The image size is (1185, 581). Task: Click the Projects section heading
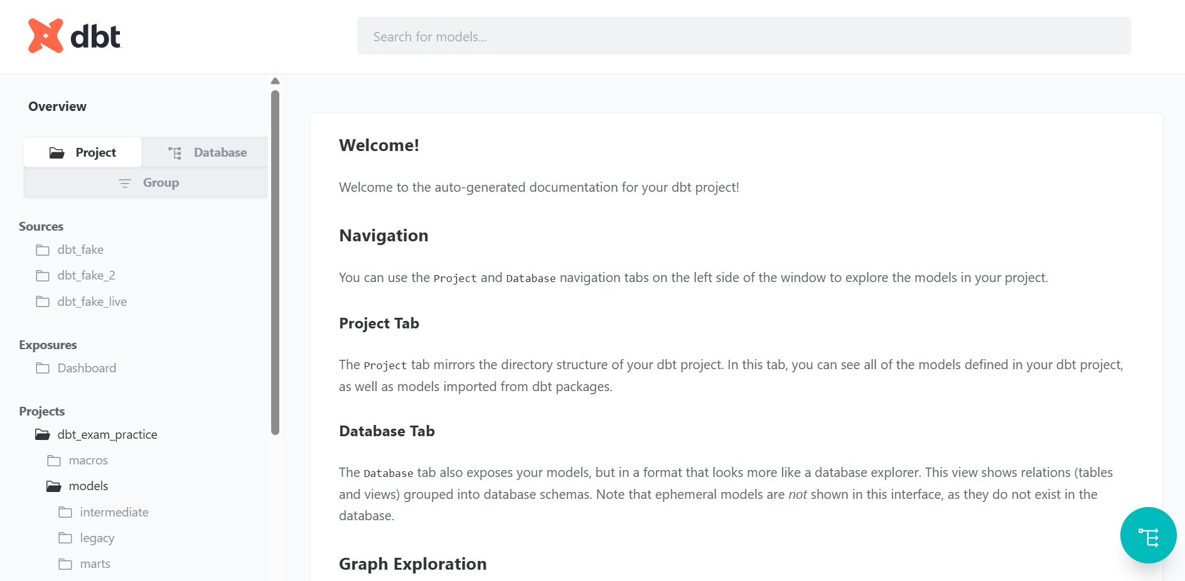click(41, 411)
